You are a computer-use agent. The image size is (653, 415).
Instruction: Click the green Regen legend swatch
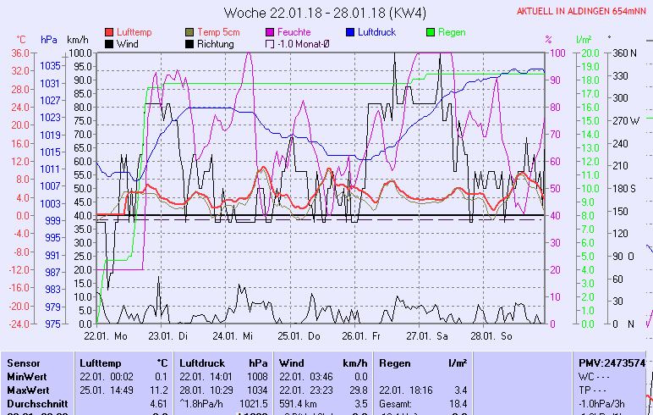432,32
